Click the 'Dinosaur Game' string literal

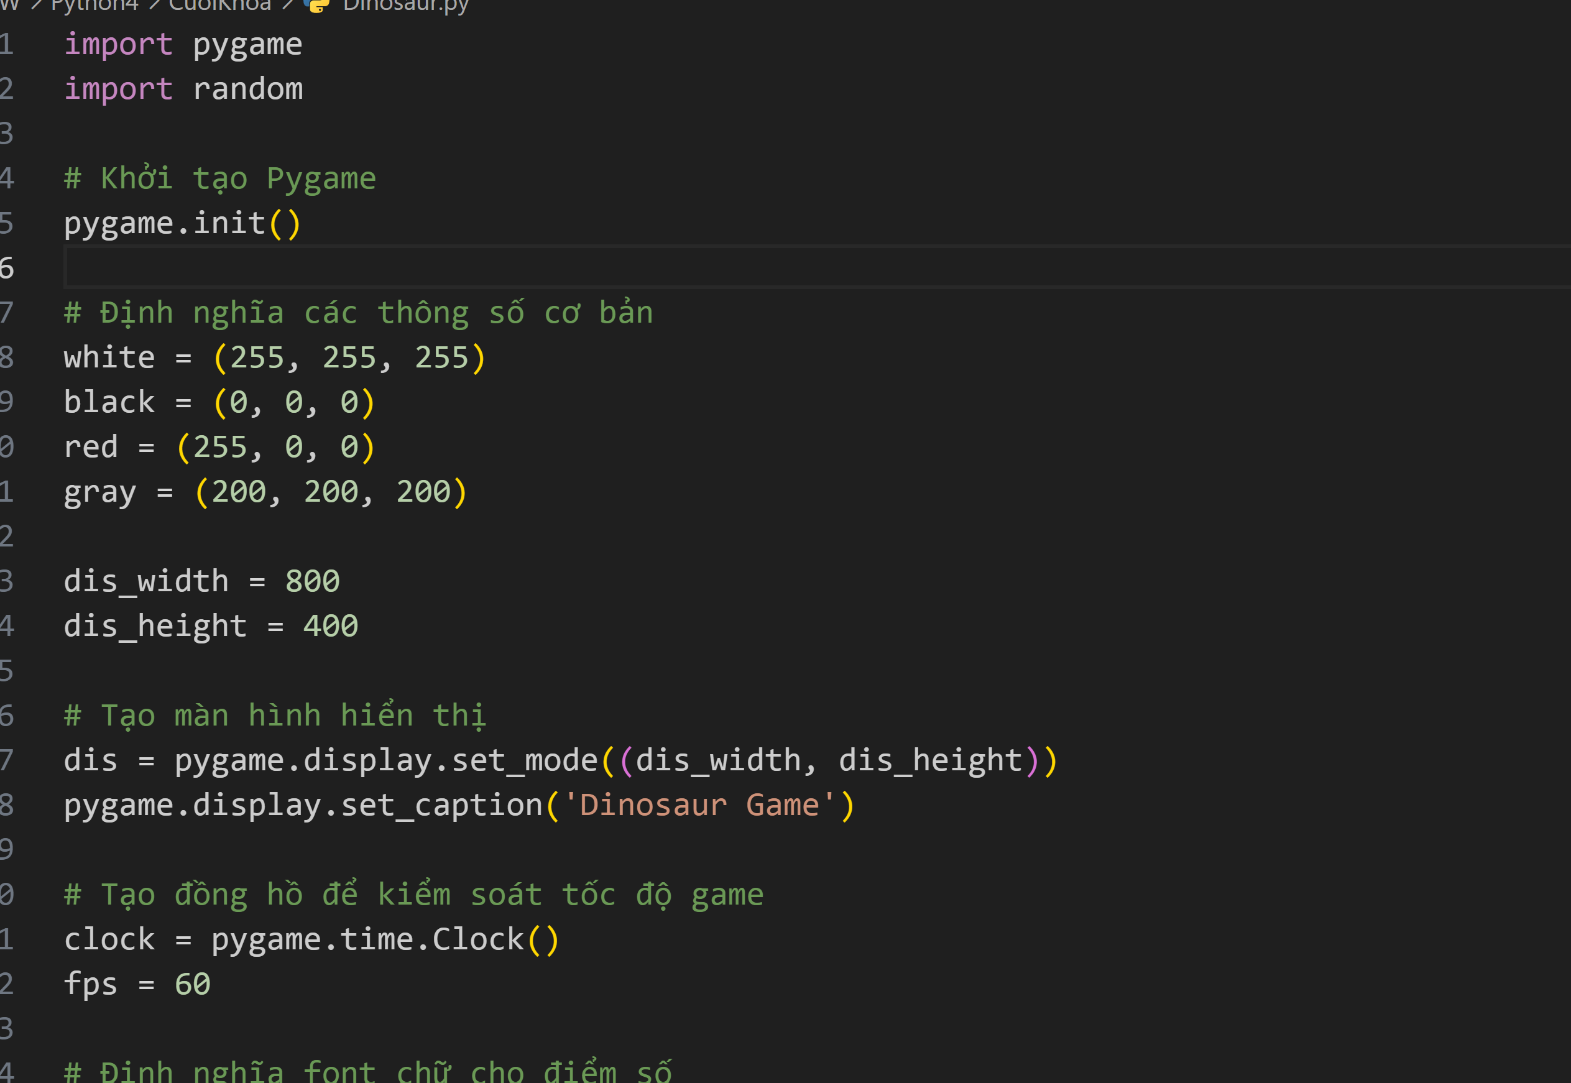pyautogui.click(x=699, y=806)
